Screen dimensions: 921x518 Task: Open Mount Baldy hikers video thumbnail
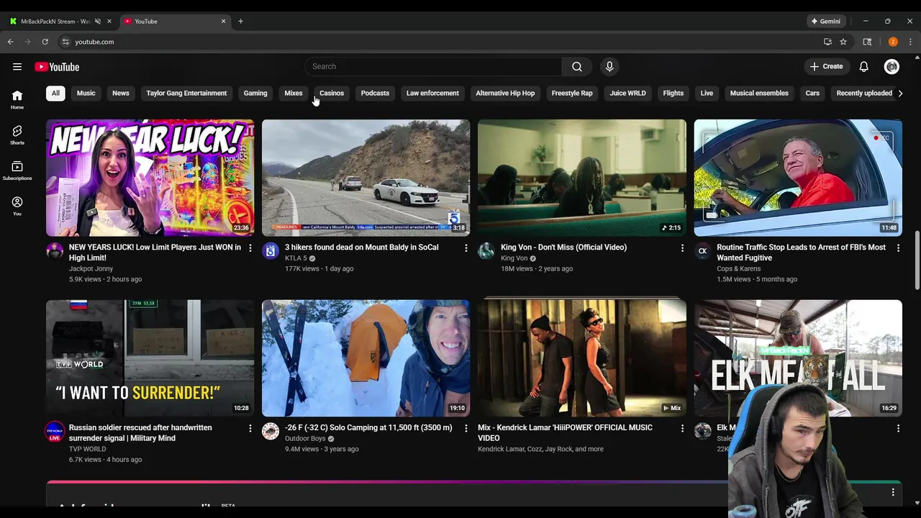(366, 178)
